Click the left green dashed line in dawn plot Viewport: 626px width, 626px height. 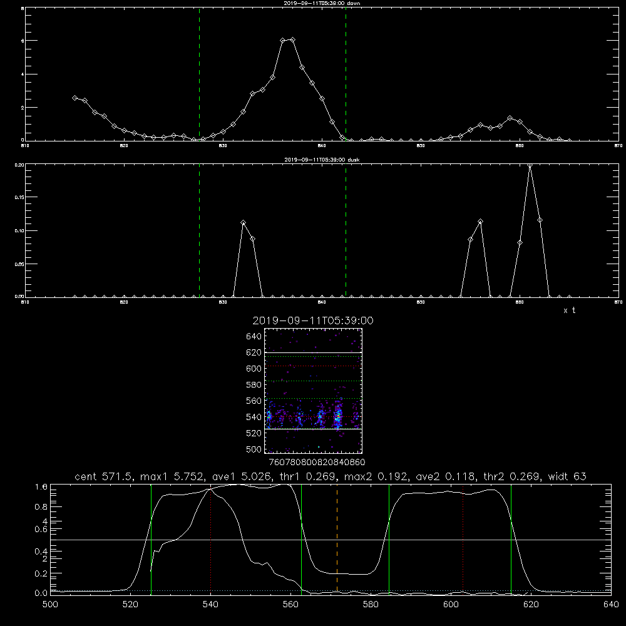[199, 74]
